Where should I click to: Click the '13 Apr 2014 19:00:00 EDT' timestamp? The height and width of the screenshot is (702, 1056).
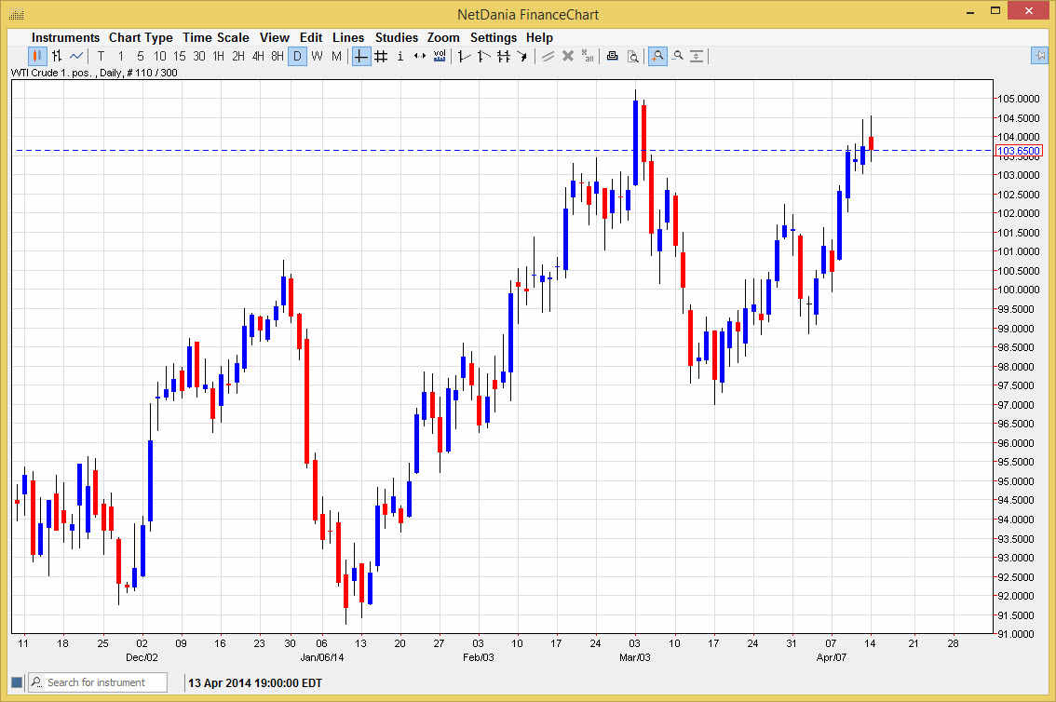point(255,683)
